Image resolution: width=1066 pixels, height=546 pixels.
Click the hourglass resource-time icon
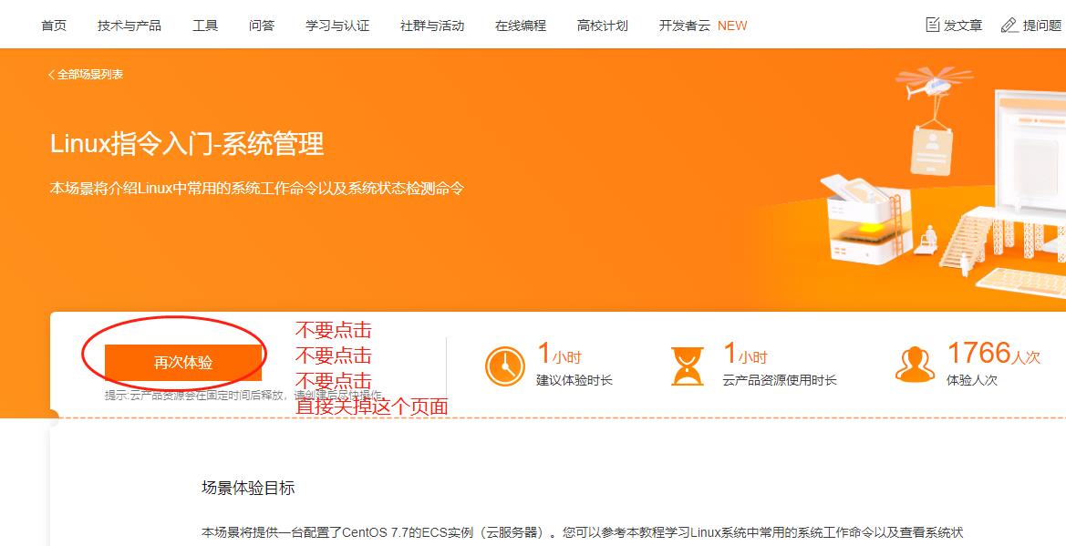click(x=687, y=366)
